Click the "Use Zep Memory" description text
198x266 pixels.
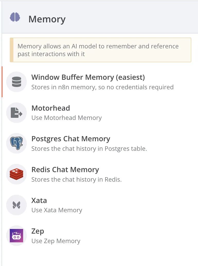pyautogui.click(x=56, y=241)
